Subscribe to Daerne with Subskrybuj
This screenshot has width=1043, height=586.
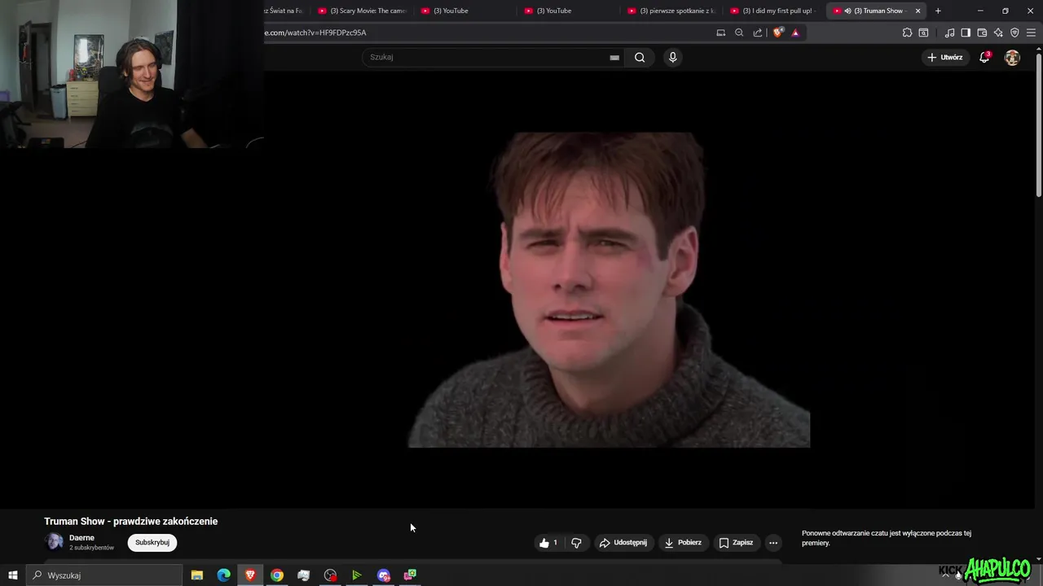click(x=152, y=543)
